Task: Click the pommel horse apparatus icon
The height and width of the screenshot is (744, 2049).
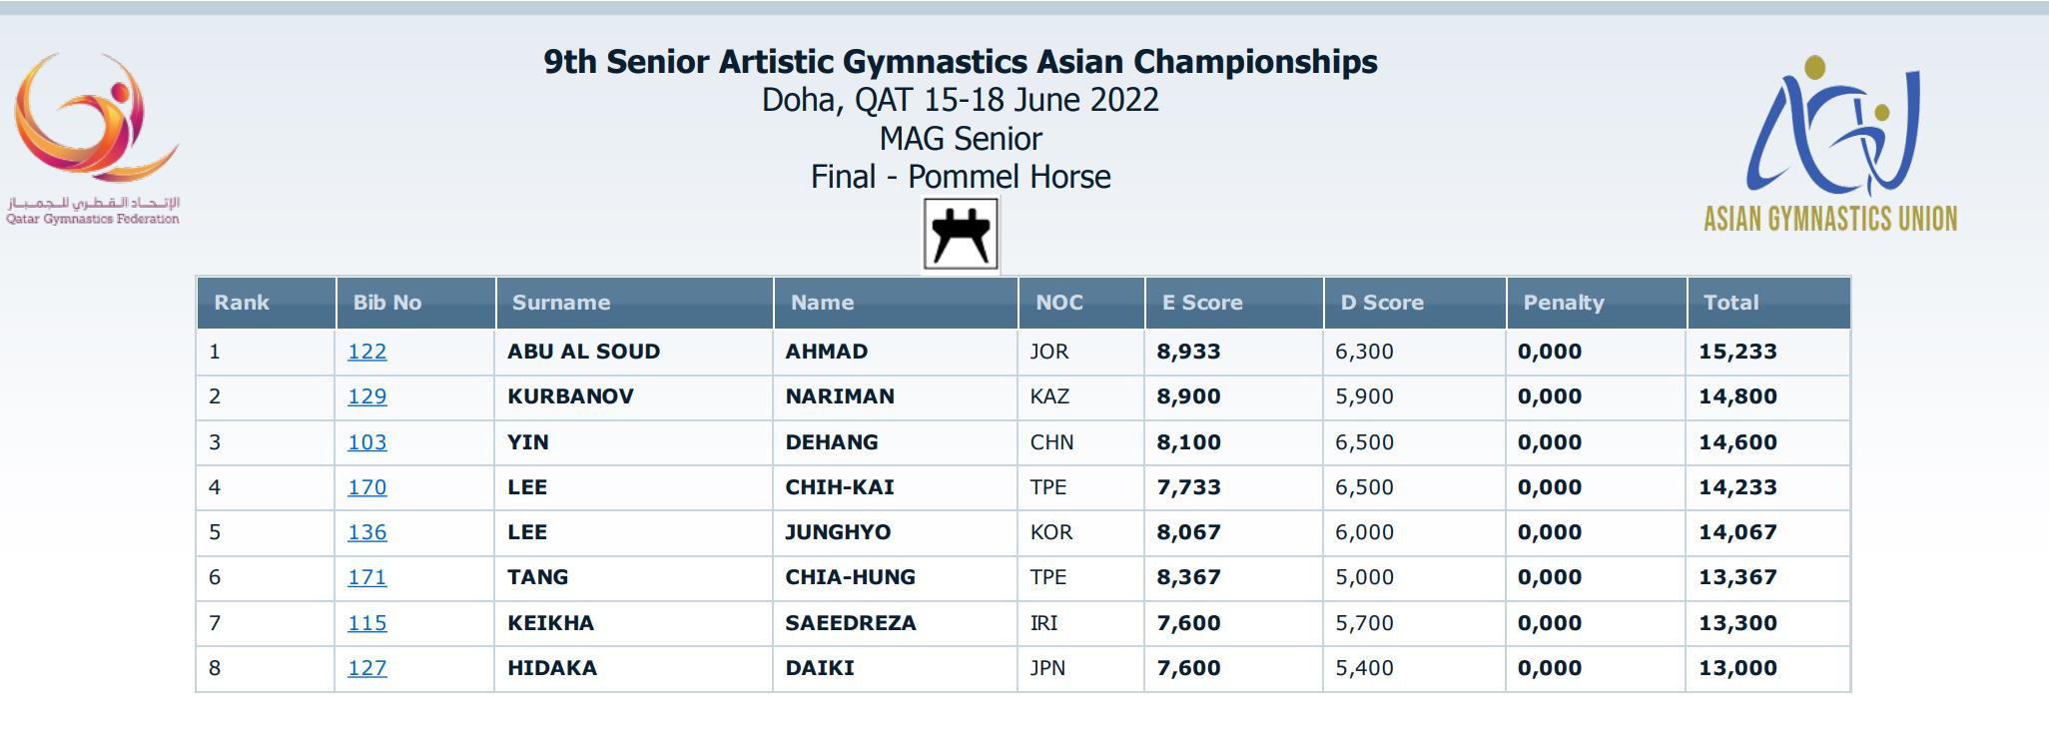Action: tap(960, 235)
